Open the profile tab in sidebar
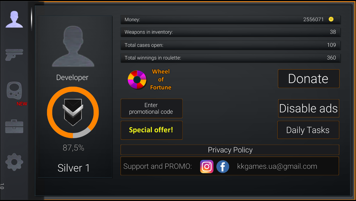The width and height of the screenshot is (356, 201). coord(14,19)
